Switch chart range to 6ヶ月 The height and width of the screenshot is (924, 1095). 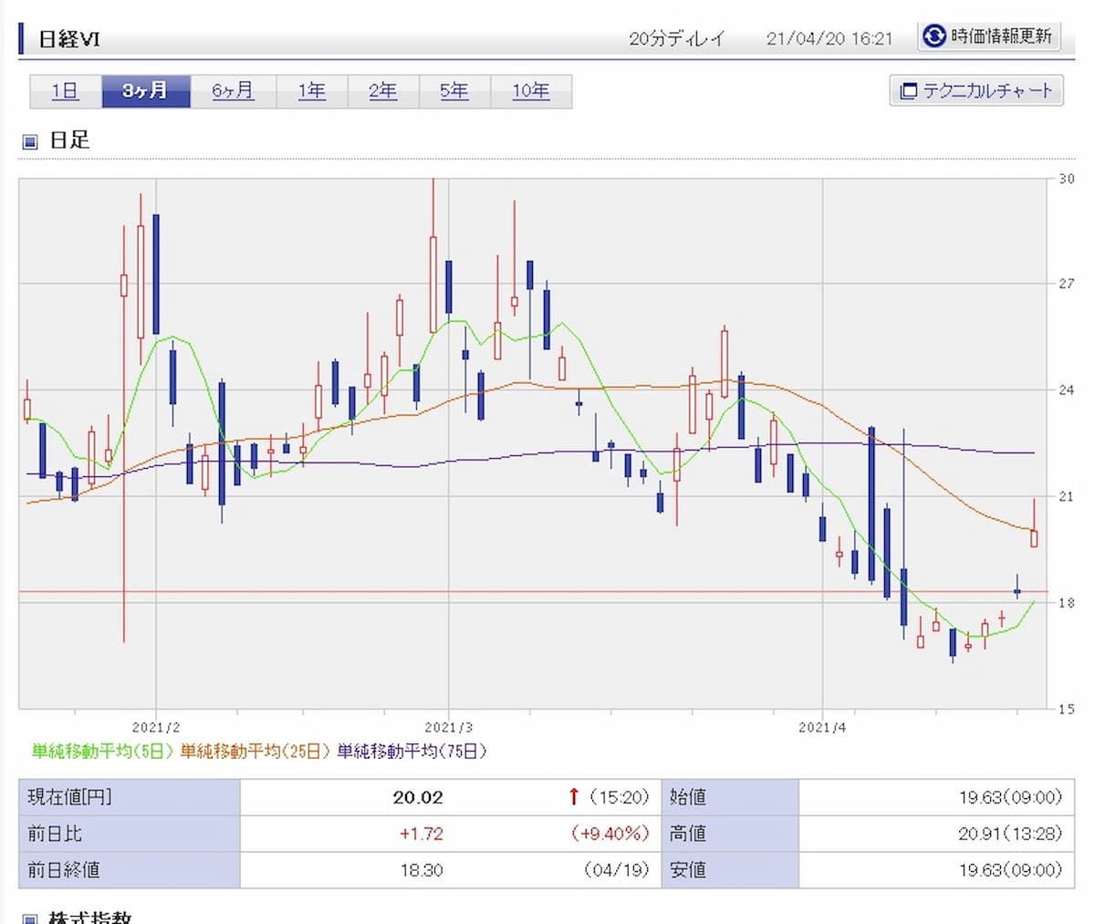[233, 91]
